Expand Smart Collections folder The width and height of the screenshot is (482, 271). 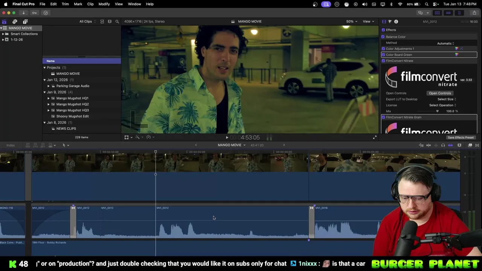pos(3,34)
